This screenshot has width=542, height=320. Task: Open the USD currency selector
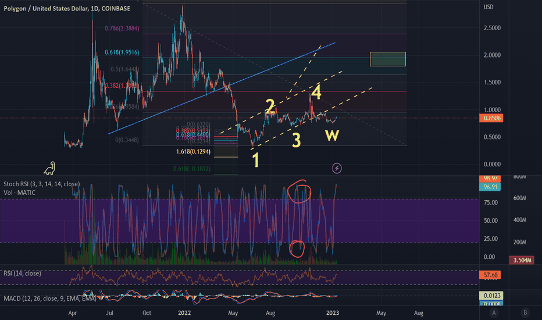pyautogui.click(x=488, y=7)
